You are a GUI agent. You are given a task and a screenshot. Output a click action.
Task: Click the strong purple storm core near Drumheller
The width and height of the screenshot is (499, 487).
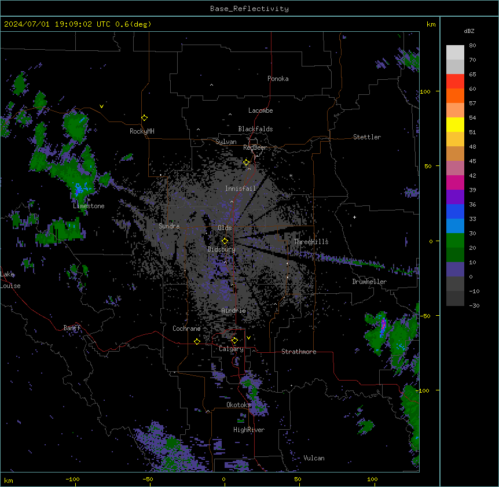[x=383, y=325]
